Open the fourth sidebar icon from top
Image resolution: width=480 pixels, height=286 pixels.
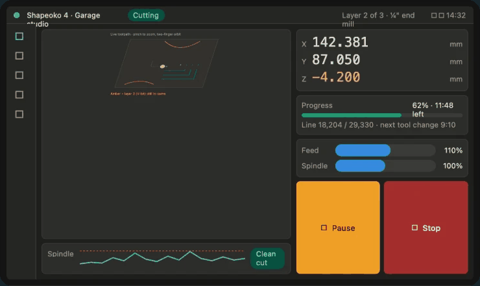[x=19, y=94]
